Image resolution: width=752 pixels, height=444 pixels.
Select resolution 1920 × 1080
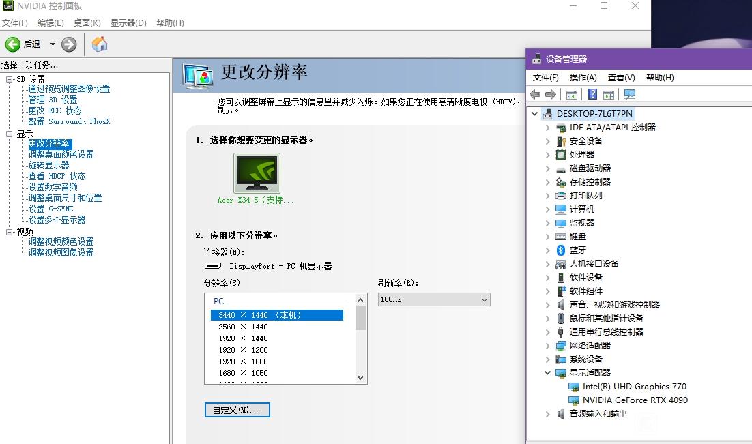pos(243,361)
